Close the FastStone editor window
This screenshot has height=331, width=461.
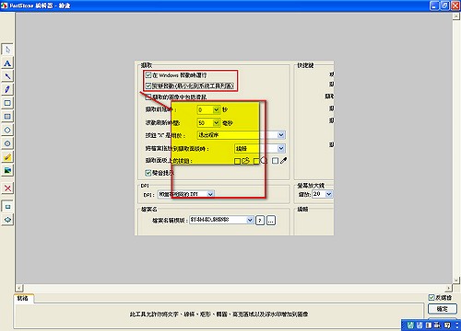[x=455, y=6]
